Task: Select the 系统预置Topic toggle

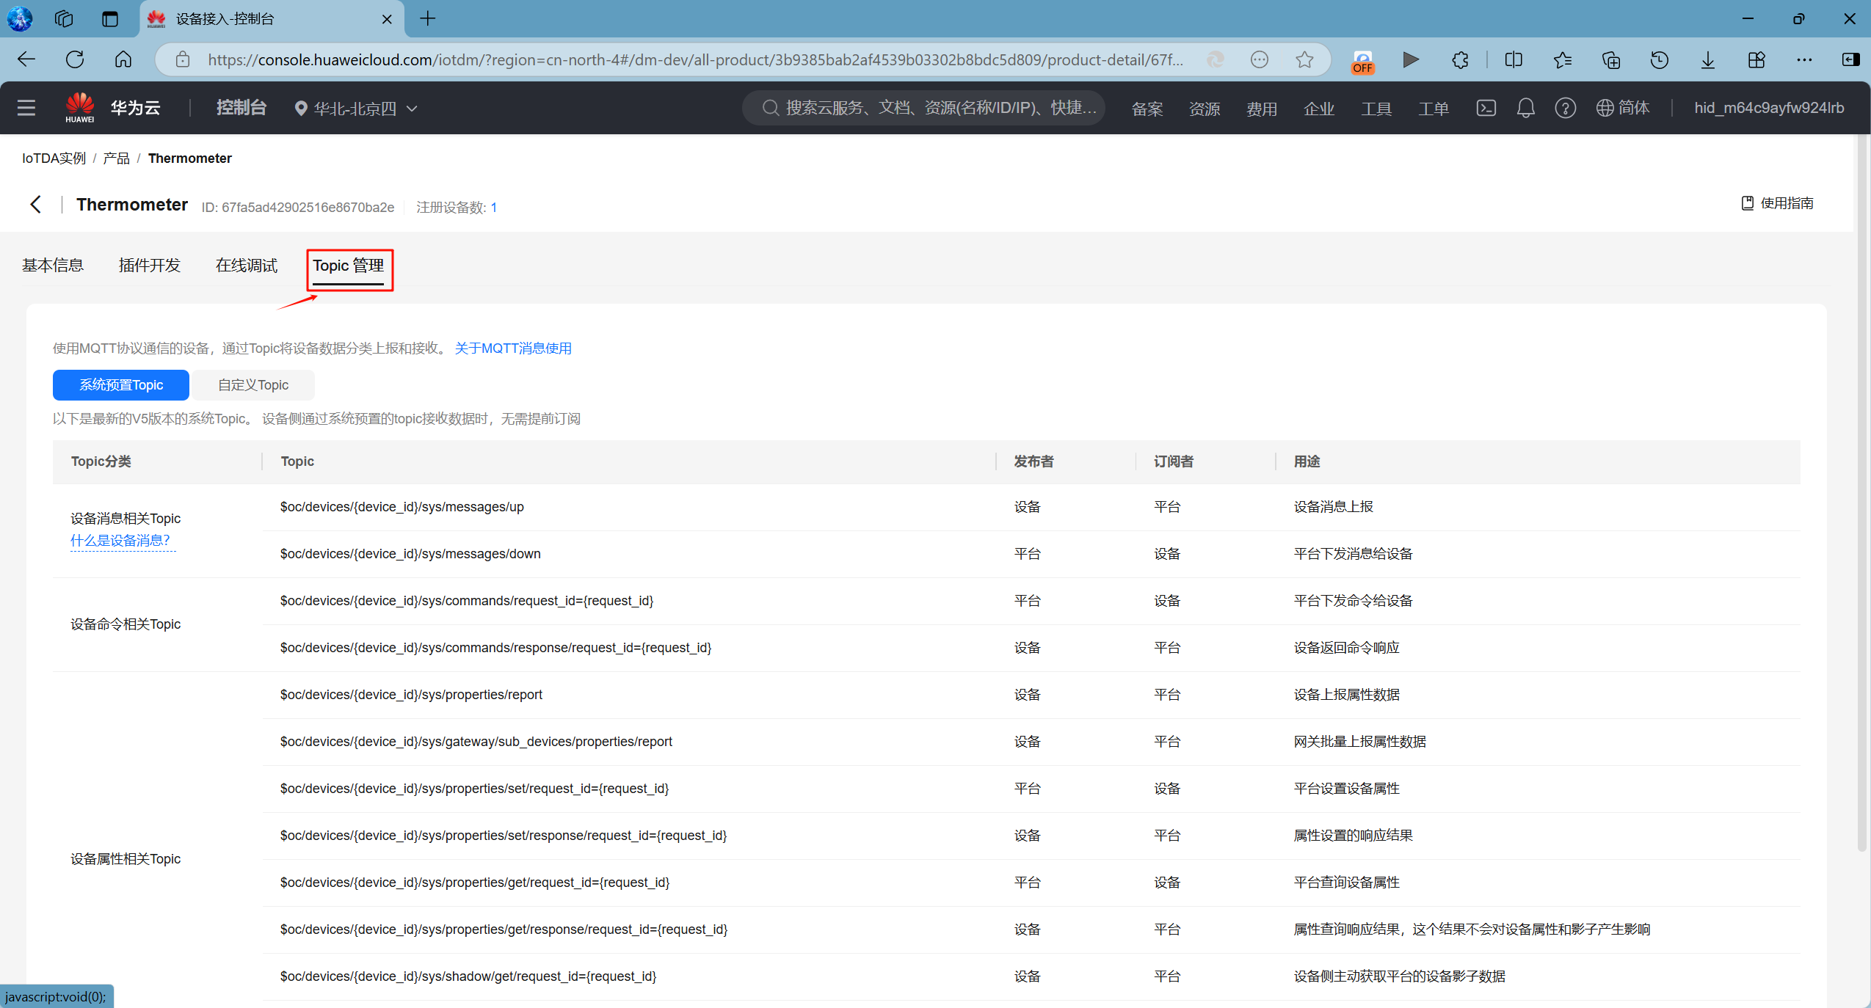Action: tap(121, 385)
